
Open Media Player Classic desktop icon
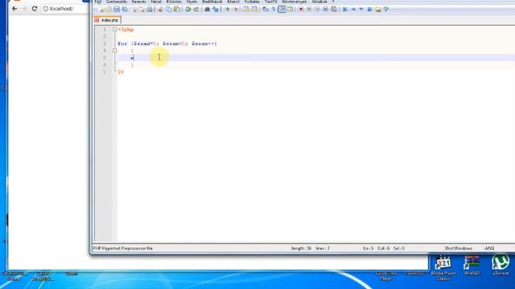[x=443, y=267]
